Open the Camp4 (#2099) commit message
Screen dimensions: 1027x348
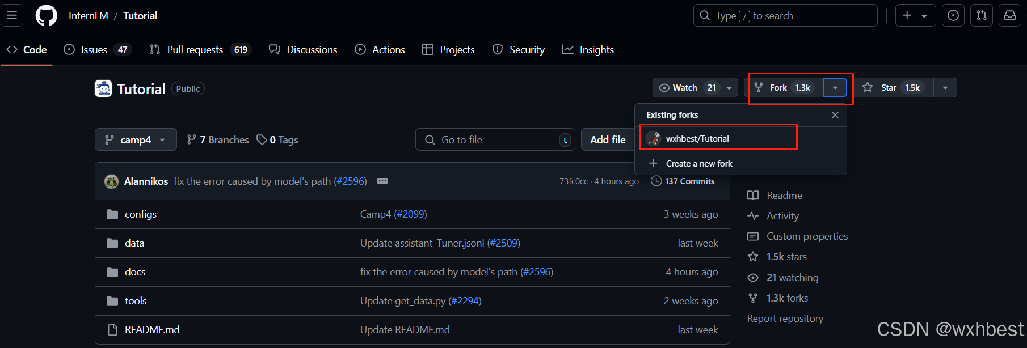pos(394,214)
